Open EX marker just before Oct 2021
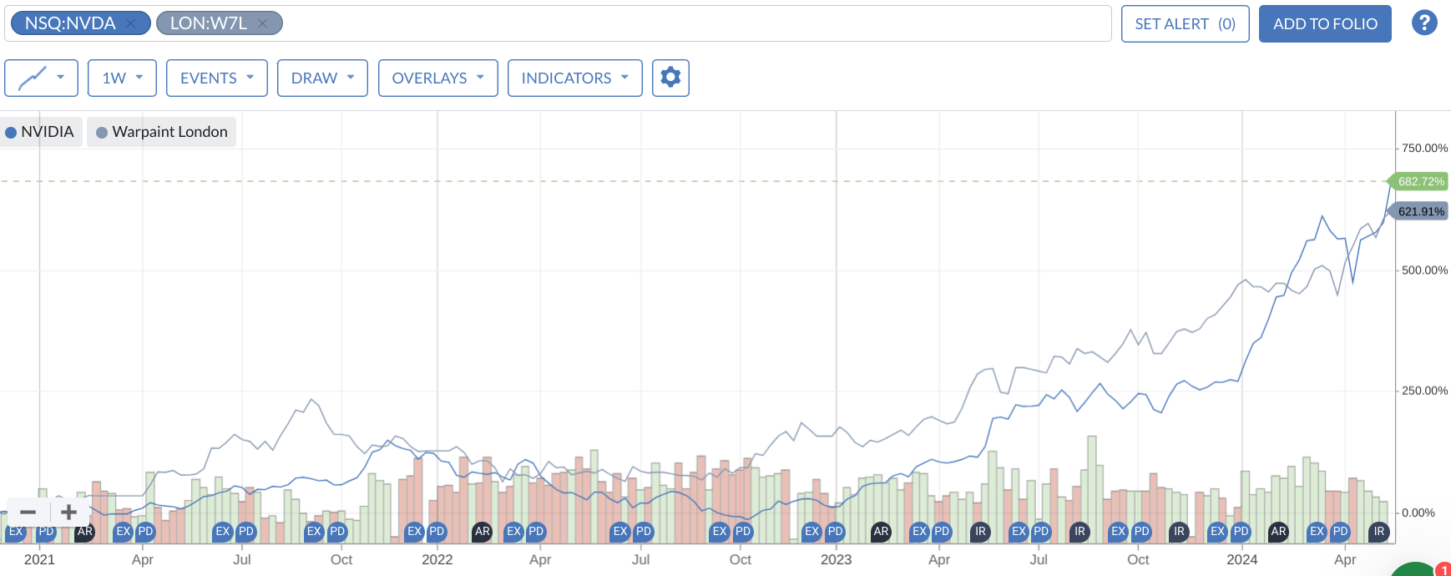The height and width of the screenshot is (576, 1451). tap(314, 531)
